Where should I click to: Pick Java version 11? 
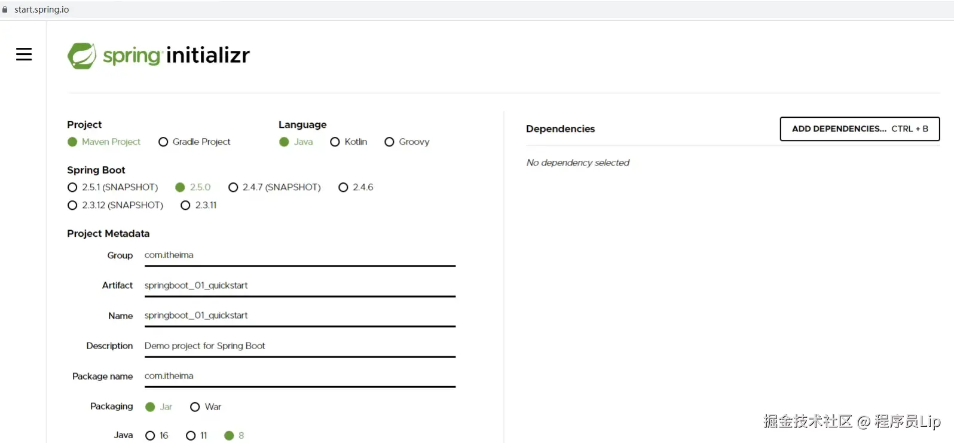click(x=197, y=435)
